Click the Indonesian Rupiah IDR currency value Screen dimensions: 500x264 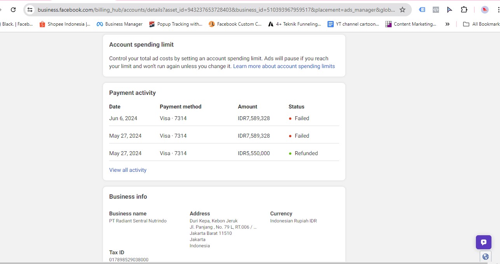click(294, 221)
